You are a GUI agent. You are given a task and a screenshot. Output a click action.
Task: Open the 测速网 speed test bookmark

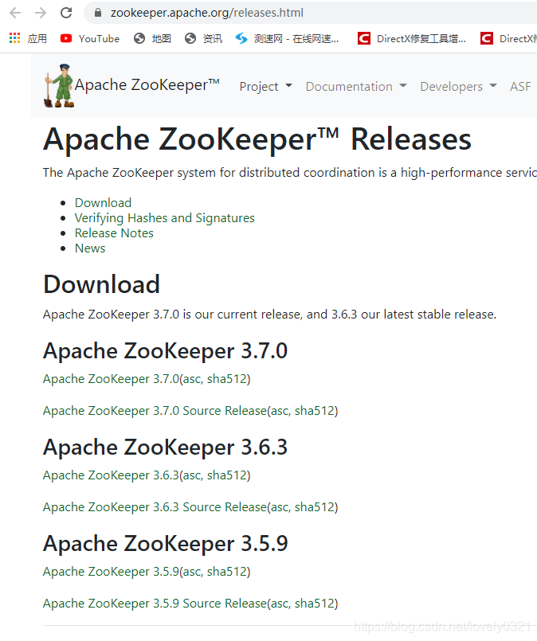coord(287,38)
